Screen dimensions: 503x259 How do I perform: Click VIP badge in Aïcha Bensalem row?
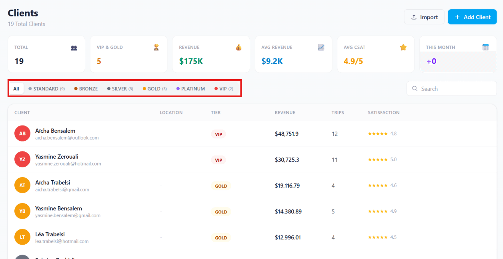[218, 134]
